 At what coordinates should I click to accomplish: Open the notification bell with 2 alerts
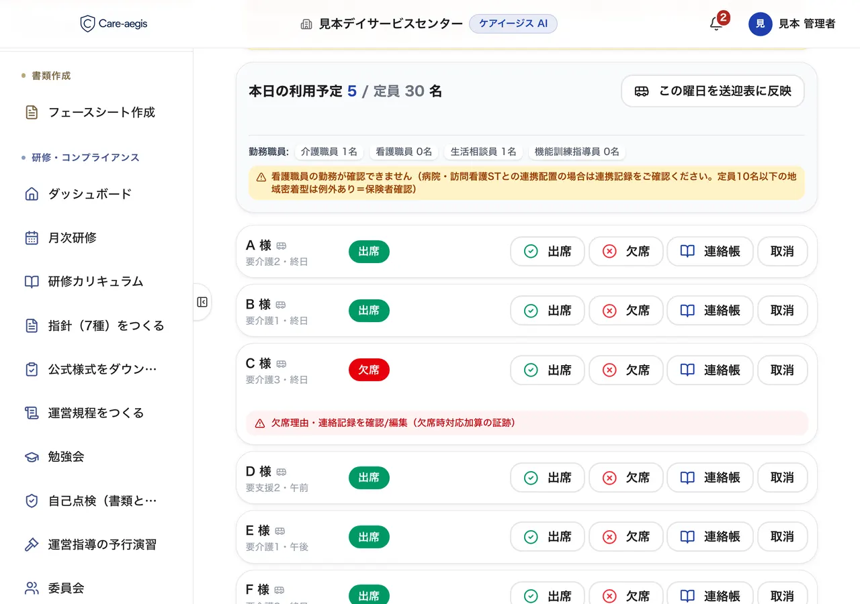pos(716,24)
